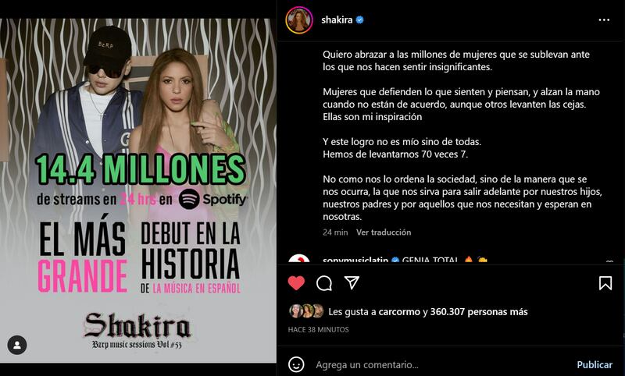Open sonymusiclatin username in comments
This screenshot has height=376, width=625.
tap(355, 261)
